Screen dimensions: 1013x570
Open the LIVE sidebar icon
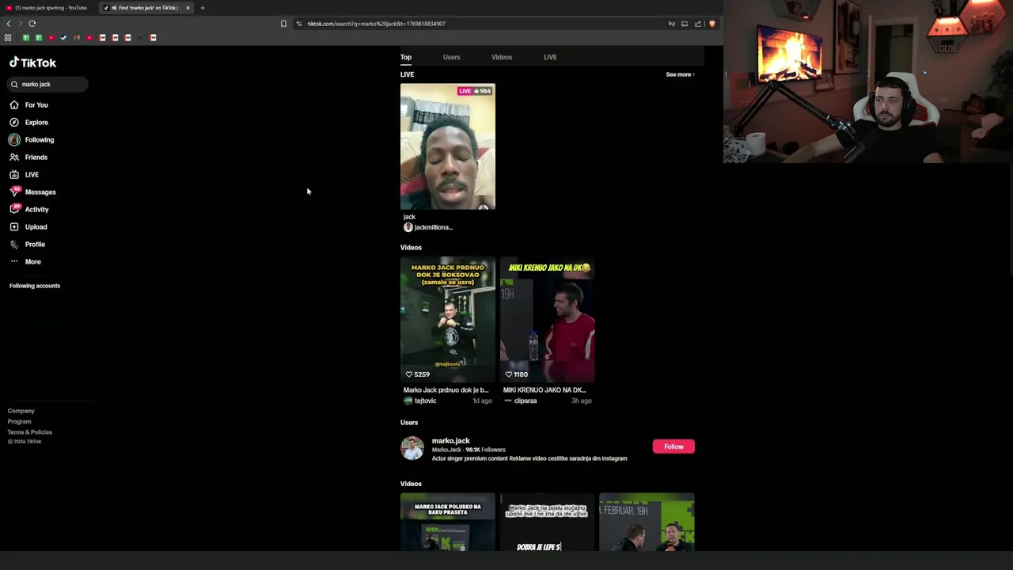point(14,174)
